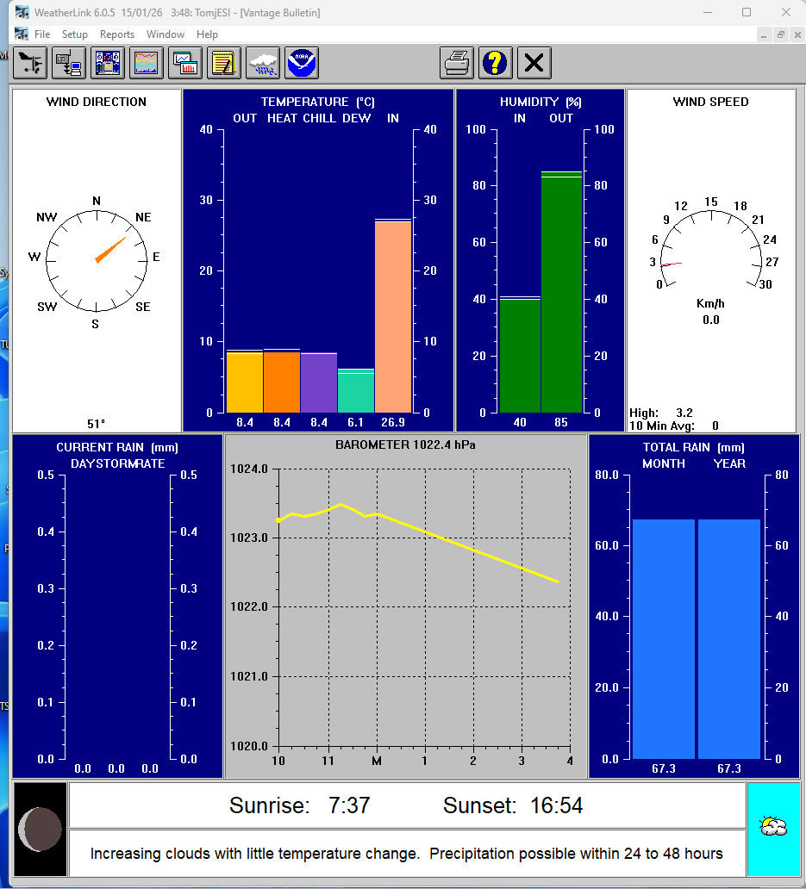Viewport: 806px width, 889px height.
Task: Click the yellow question mark help icon
Action: pyautogui.click(x=496, y=63)
